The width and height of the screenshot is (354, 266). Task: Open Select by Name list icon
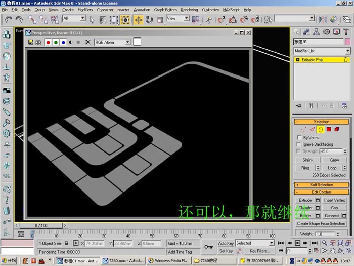pos(103,20)
